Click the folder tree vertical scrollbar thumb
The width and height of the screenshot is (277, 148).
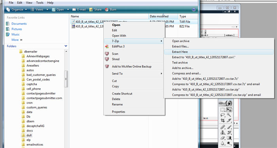66,79
